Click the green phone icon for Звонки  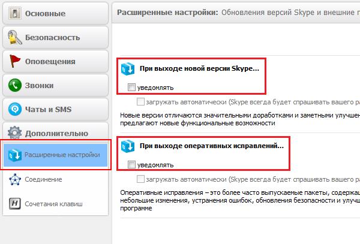click(x=15, y=85)
